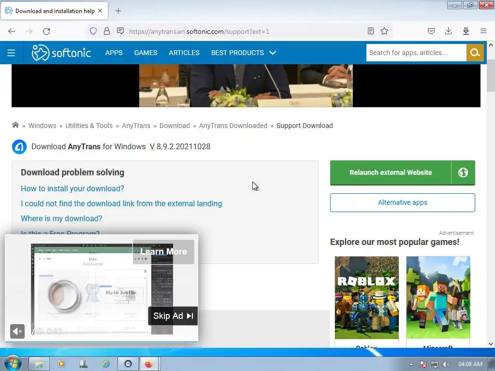This screenshot has height=371, width=495.
Task: Open the ARTICLES menu item
Action: click(184, 53)
